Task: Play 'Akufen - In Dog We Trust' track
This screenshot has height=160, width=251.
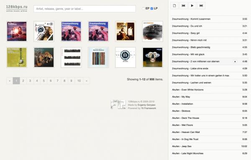Action: pos(210,139)
